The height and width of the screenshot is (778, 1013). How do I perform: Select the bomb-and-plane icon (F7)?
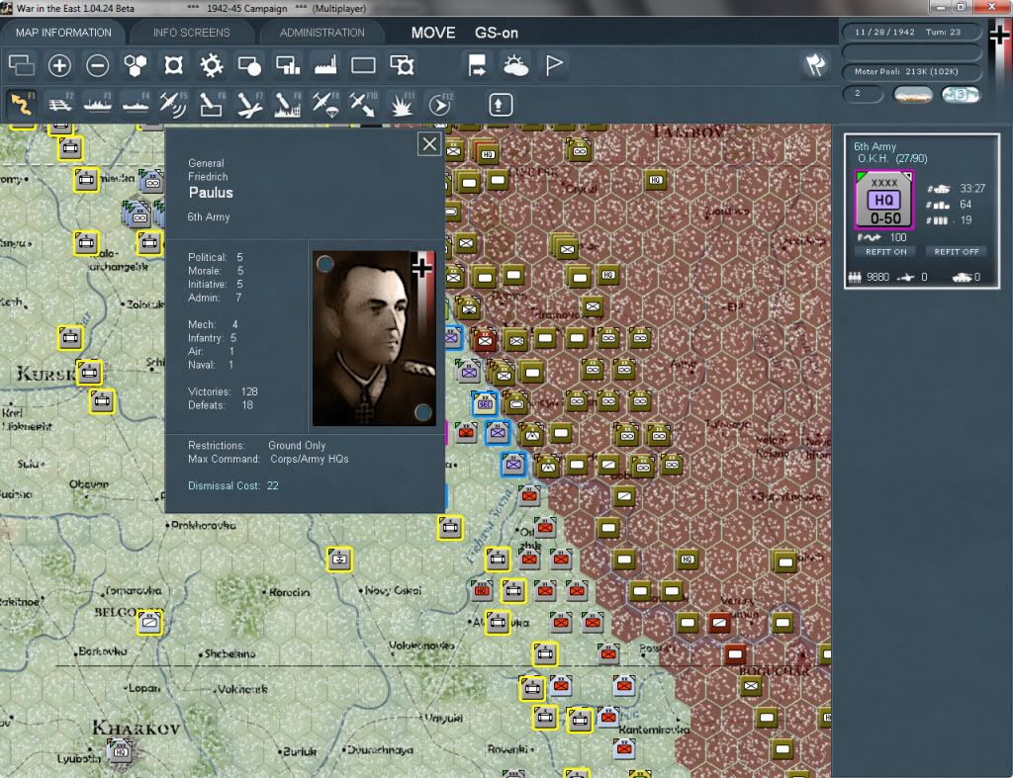(249, 104)
